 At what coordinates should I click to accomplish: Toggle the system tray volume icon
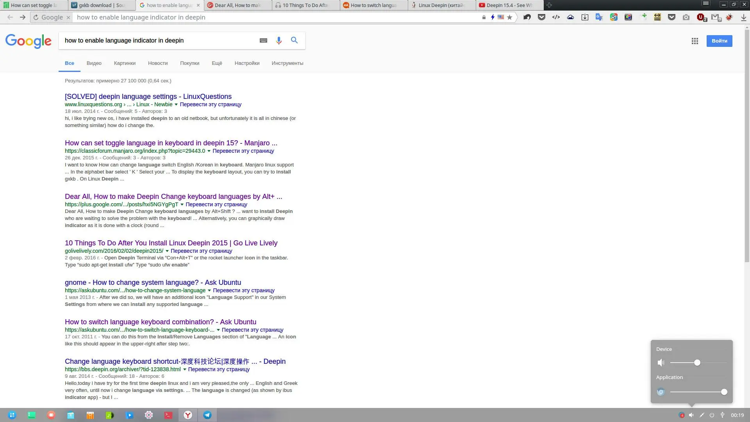pyautogui.click(x=691, y=415)
